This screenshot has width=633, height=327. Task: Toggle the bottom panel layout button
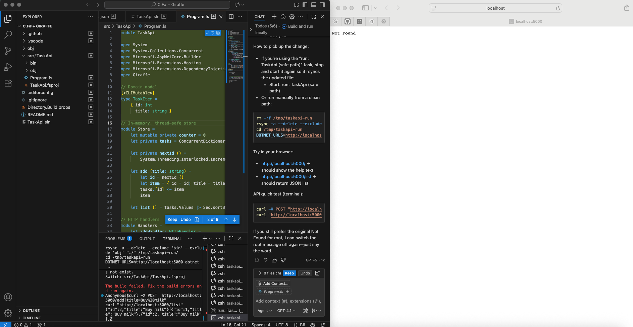(314, 5)
